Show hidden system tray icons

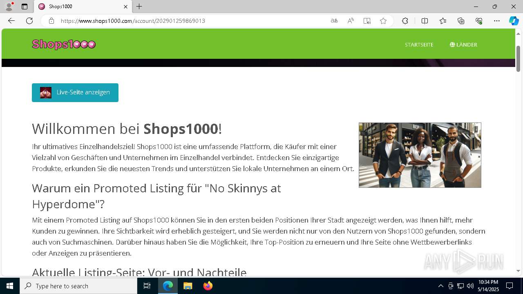click(440, 286)
